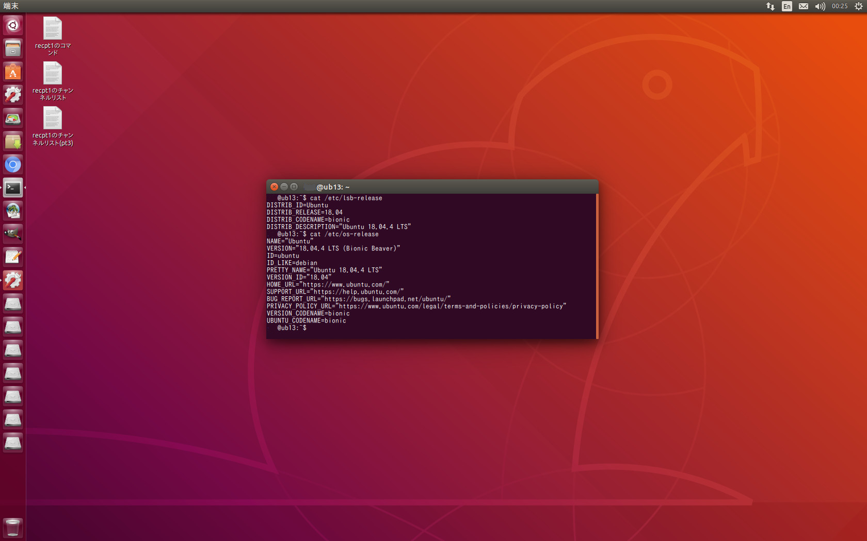This screenshot has height=541, width=867.
Task: Maximize the terminal window
Action: coord(294,187)
